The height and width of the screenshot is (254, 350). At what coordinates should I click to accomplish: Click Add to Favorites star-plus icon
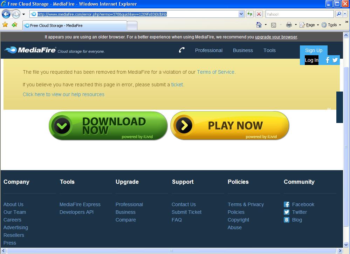[x=15, y=24]
